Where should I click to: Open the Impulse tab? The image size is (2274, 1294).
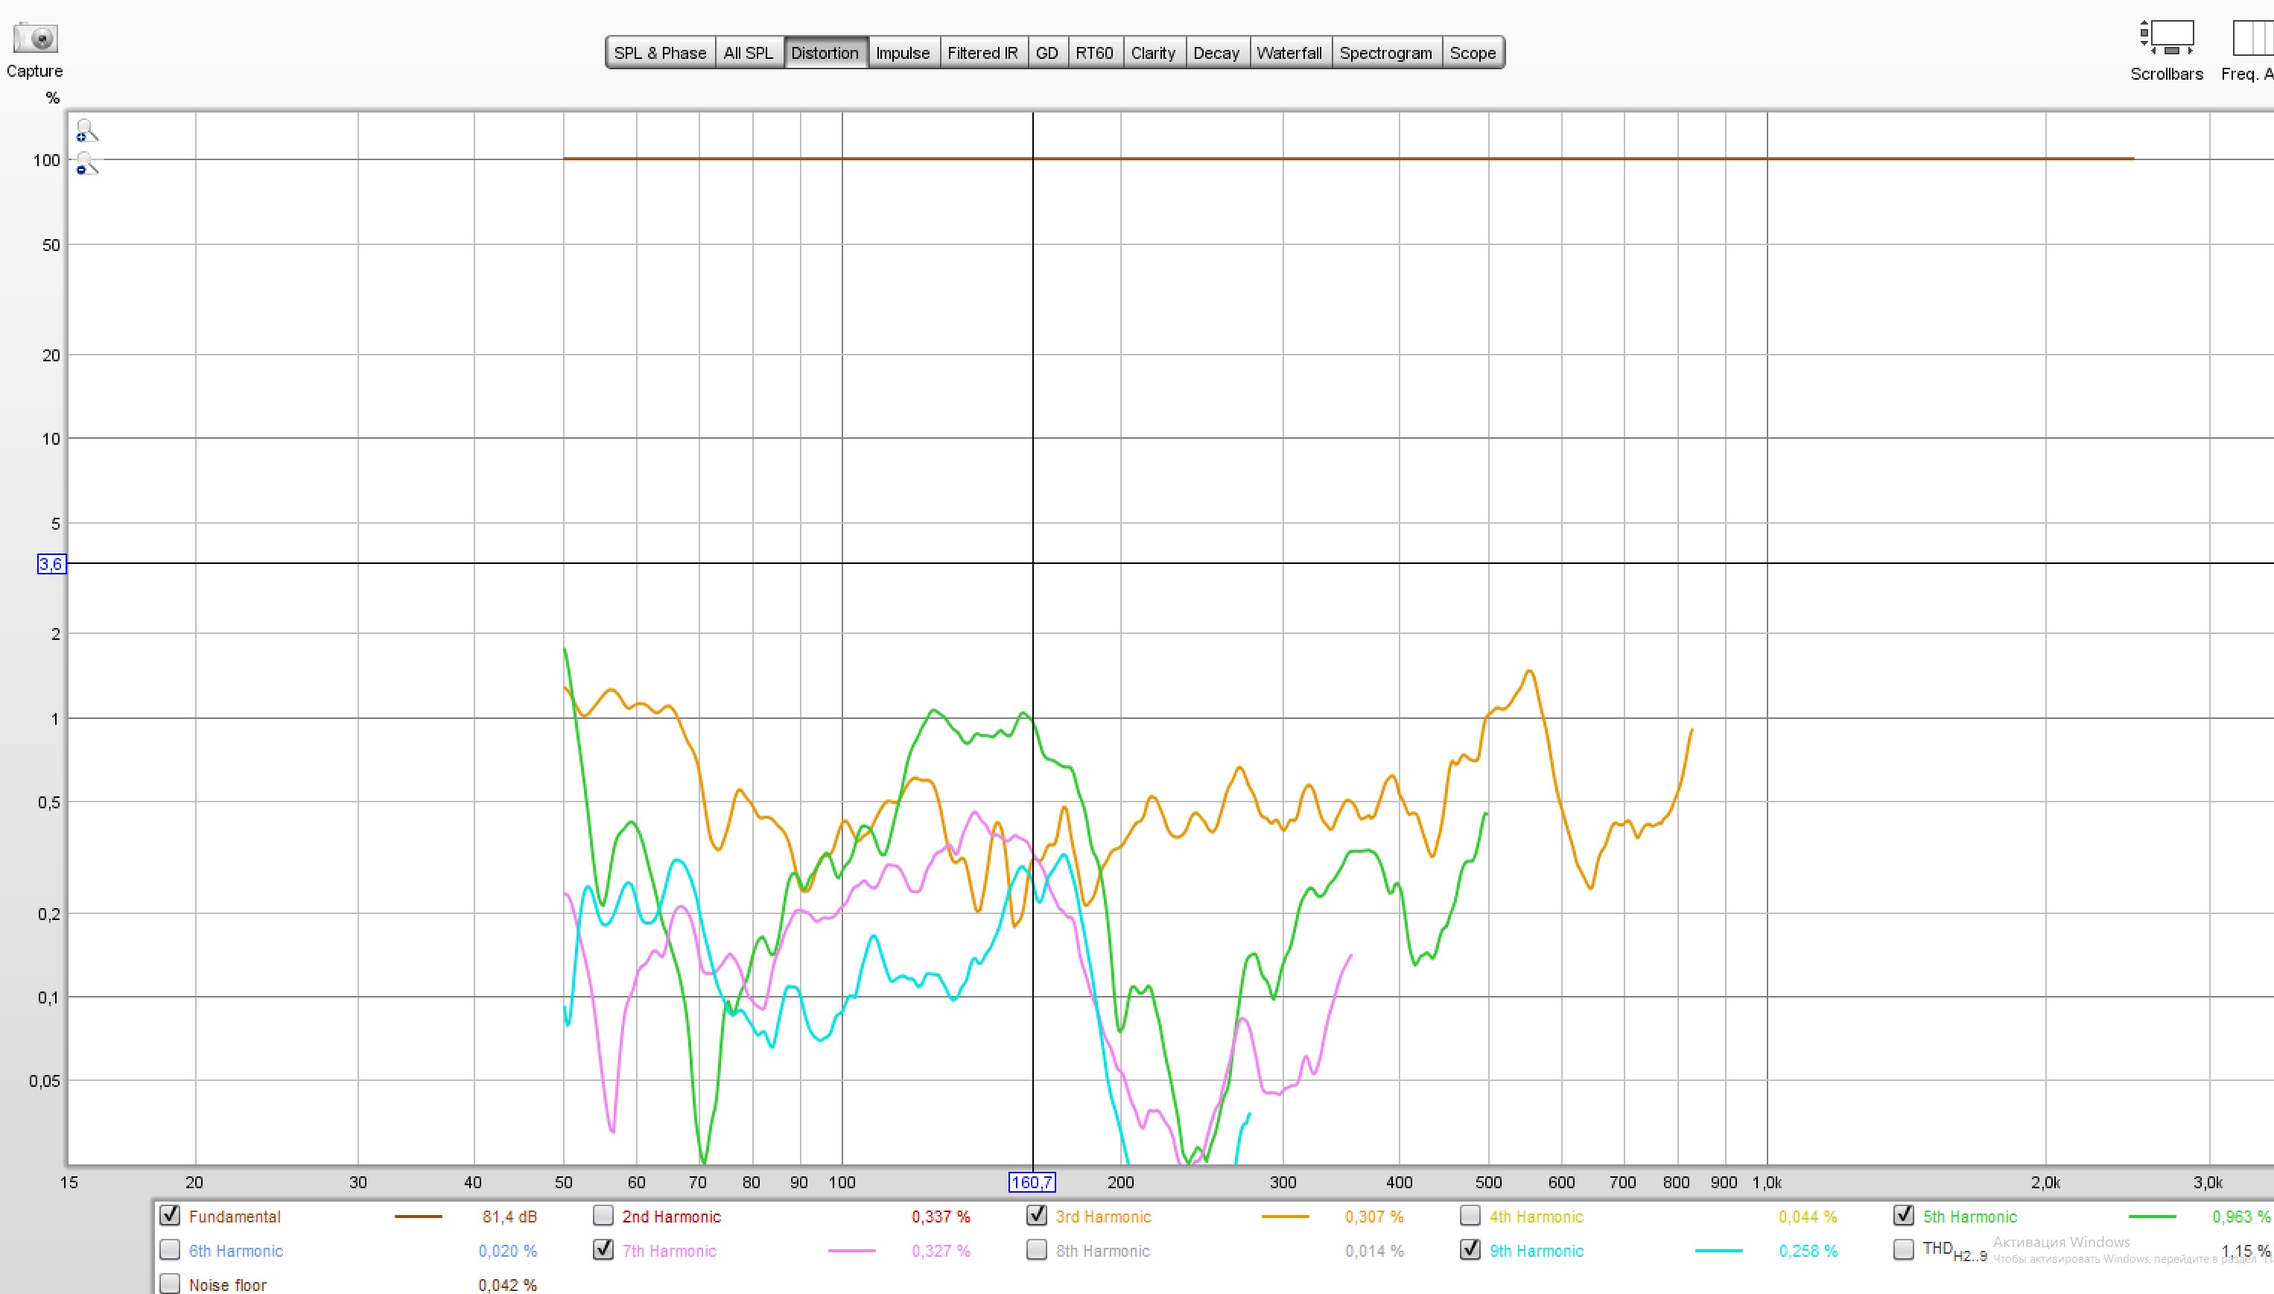(x=902, y=52)
